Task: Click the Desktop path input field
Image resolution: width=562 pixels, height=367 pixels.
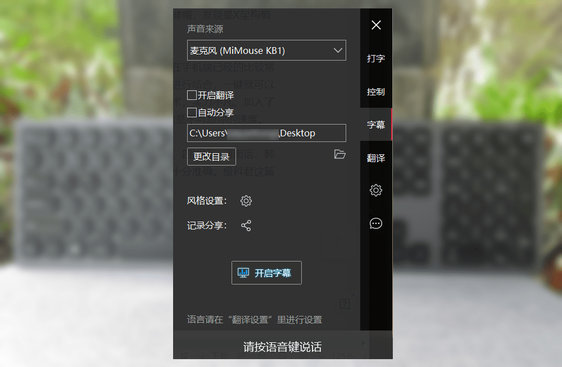Action: (x=266, y=133)
